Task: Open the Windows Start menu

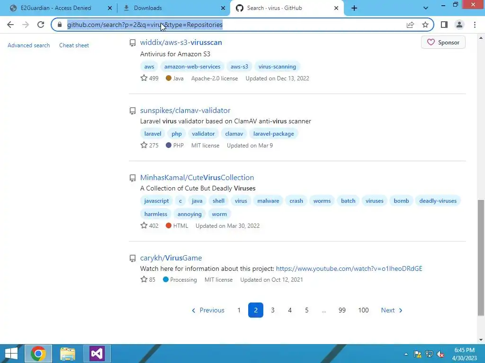Action: click(11, 354)
